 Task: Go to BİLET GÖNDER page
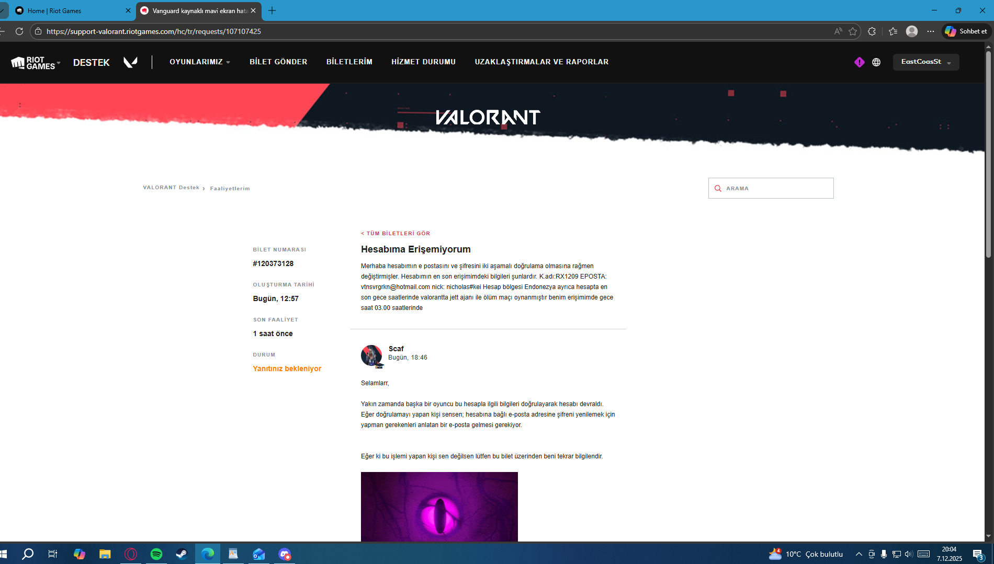coord(278,62)
